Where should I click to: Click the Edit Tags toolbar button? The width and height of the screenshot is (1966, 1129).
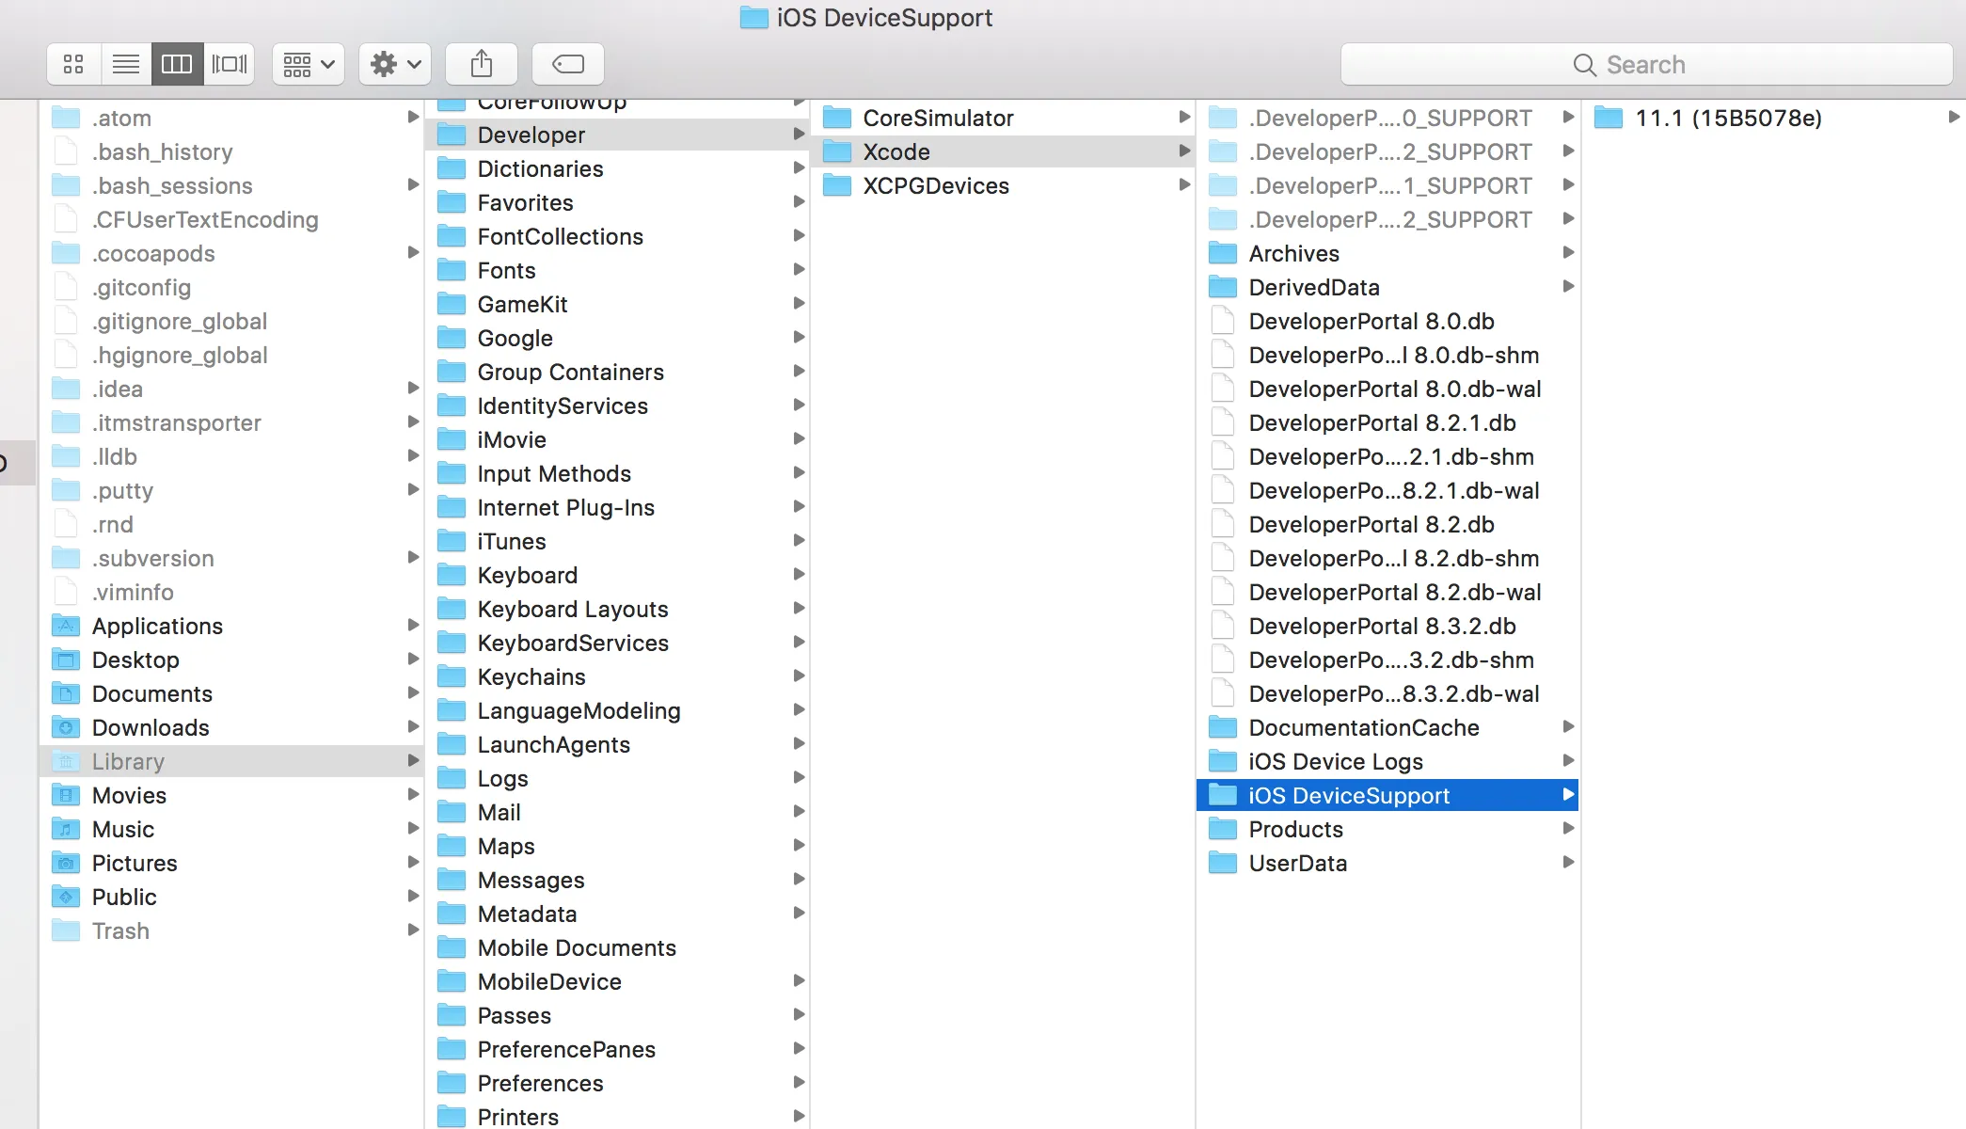pos(568,64)
